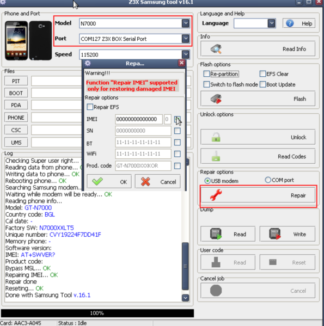Click the gear icon in Repair dialog title
Viewport: 324px width, 326px height.
click(x=88, y=63)
